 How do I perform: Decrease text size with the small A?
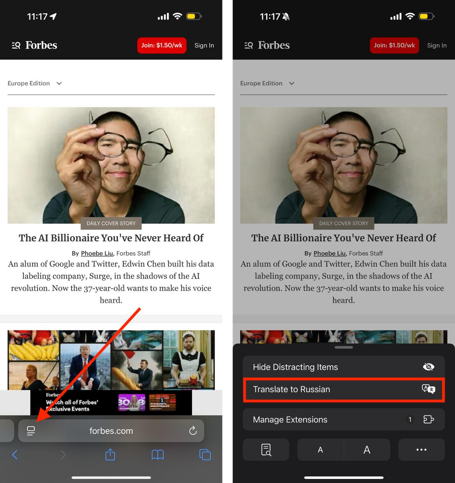coord(320,450)
